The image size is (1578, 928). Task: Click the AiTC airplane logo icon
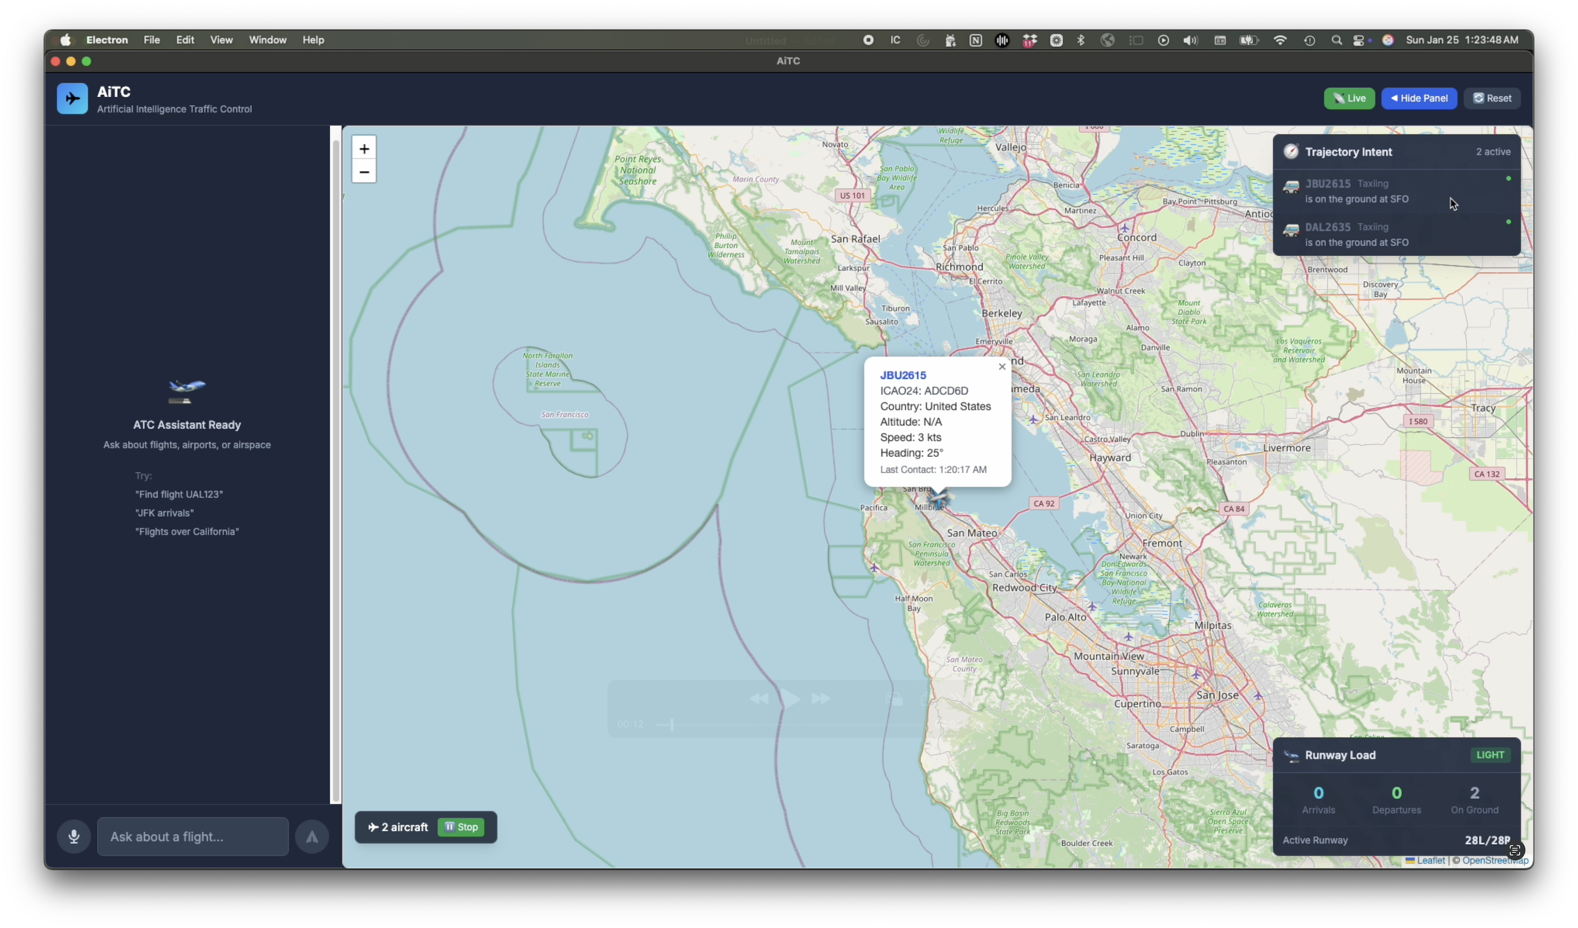pos(72,99)
